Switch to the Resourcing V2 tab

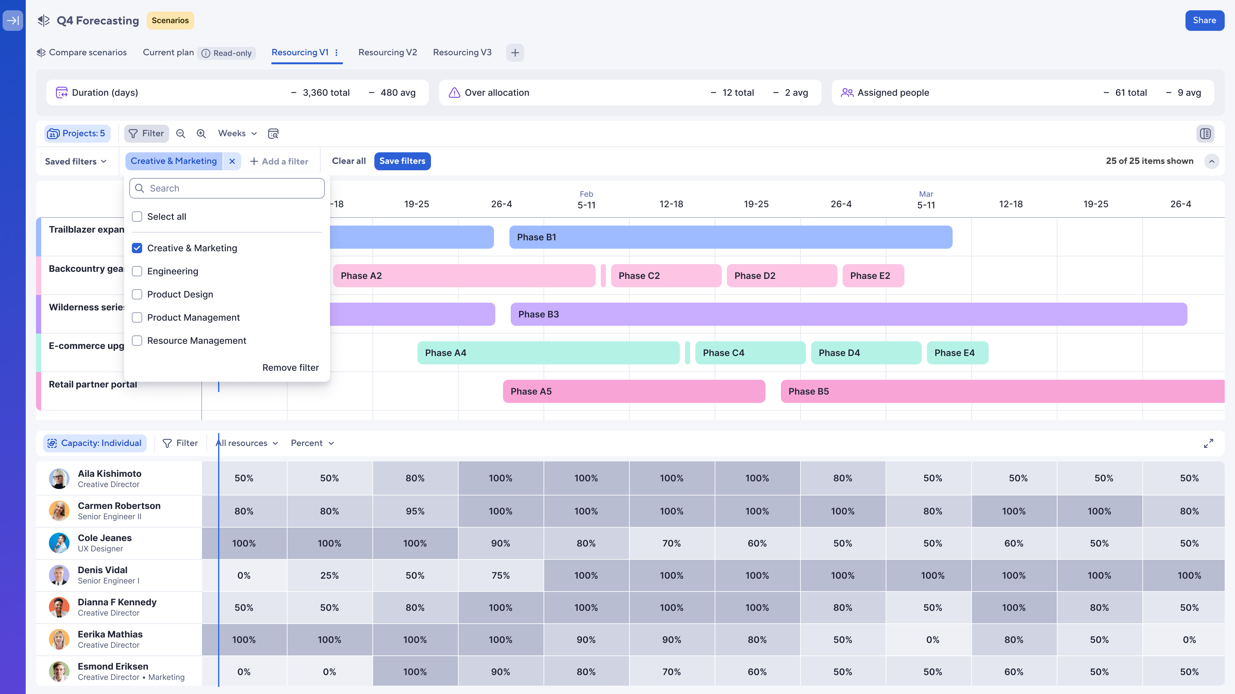(387, 52)
